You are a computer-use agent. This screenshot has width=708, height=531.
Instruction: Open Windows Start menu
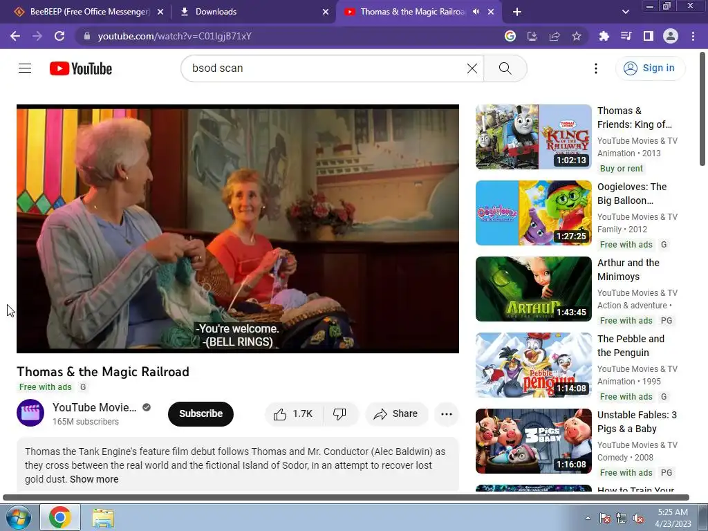(18, 517)
